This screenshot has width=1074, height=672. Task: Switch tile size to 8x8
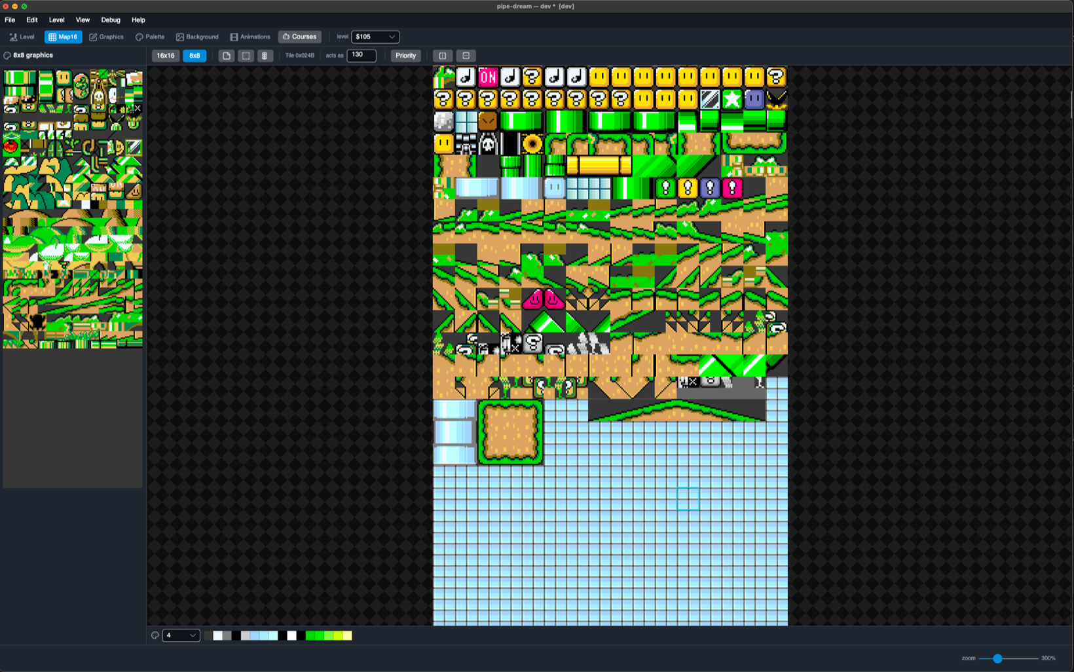click(194, 56)
